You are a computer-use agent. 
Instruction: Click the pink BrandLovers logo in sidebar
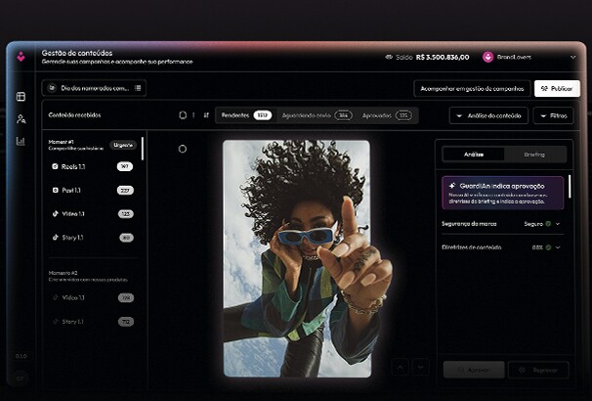pyautogui.click(x=21, y=57)
